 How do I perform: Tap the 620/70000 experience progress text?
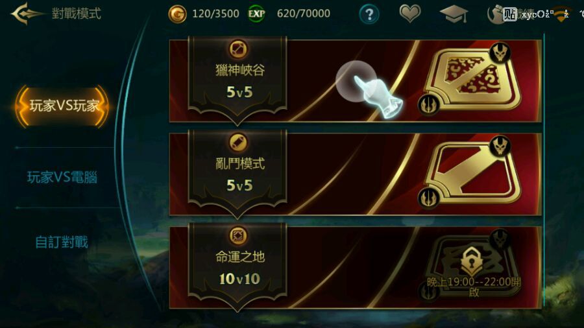[304, 14]
